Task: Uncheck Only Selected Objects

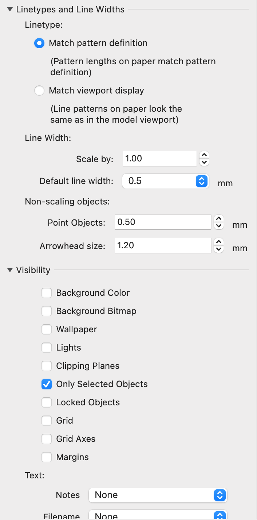Action: click(47, 384)
